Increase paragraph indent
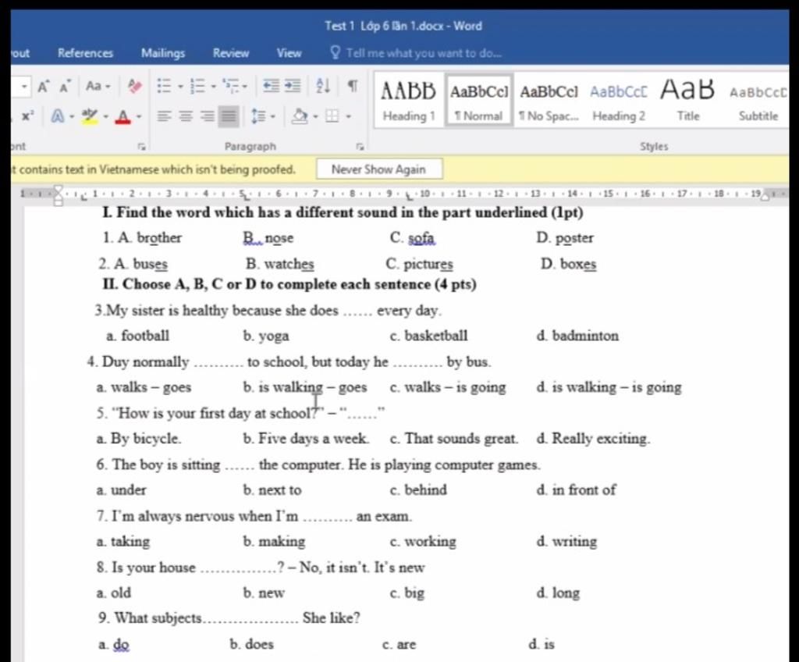The height and width of the screenshot is (662, 799). coord(292,86)
